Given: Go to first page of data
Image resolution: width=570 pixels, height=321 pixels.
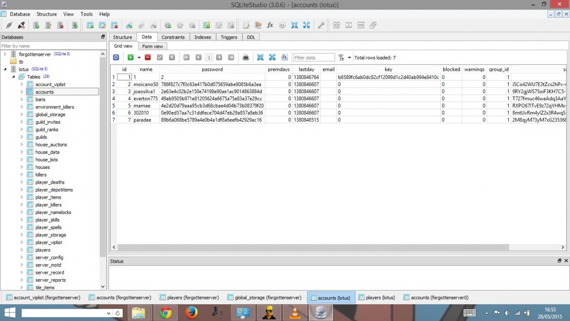Looking at the screenshot, I should point(187,58).
